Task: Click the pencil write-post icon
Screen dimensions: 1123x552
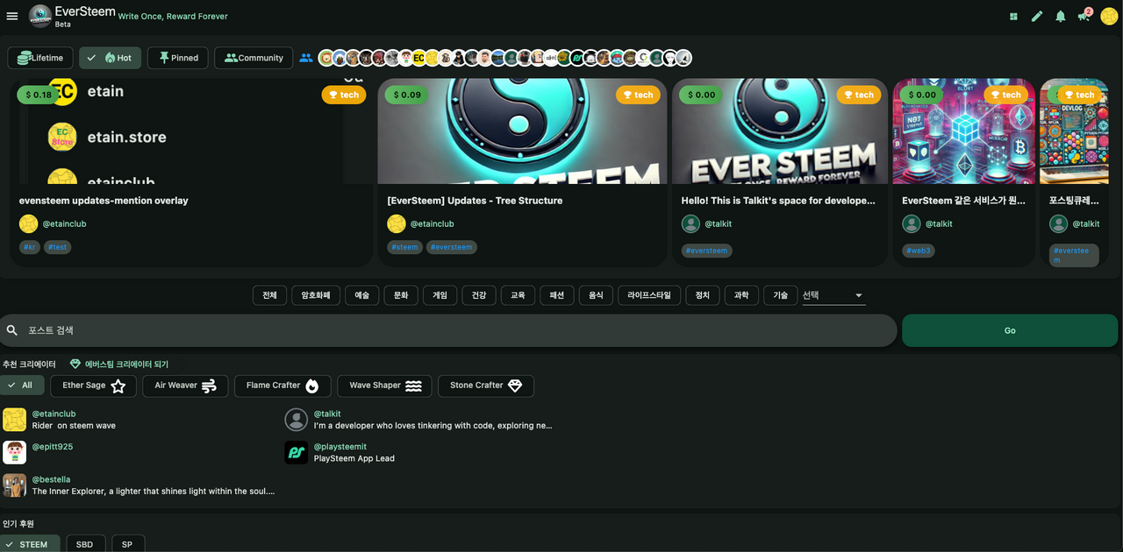Action: tap(1037, 16)
